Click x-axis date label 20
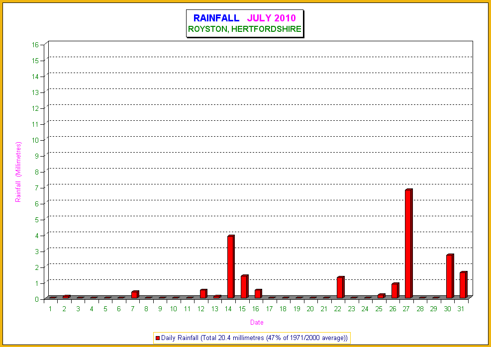The height and width of the screenshot is (347, 491). pos(310,309)
